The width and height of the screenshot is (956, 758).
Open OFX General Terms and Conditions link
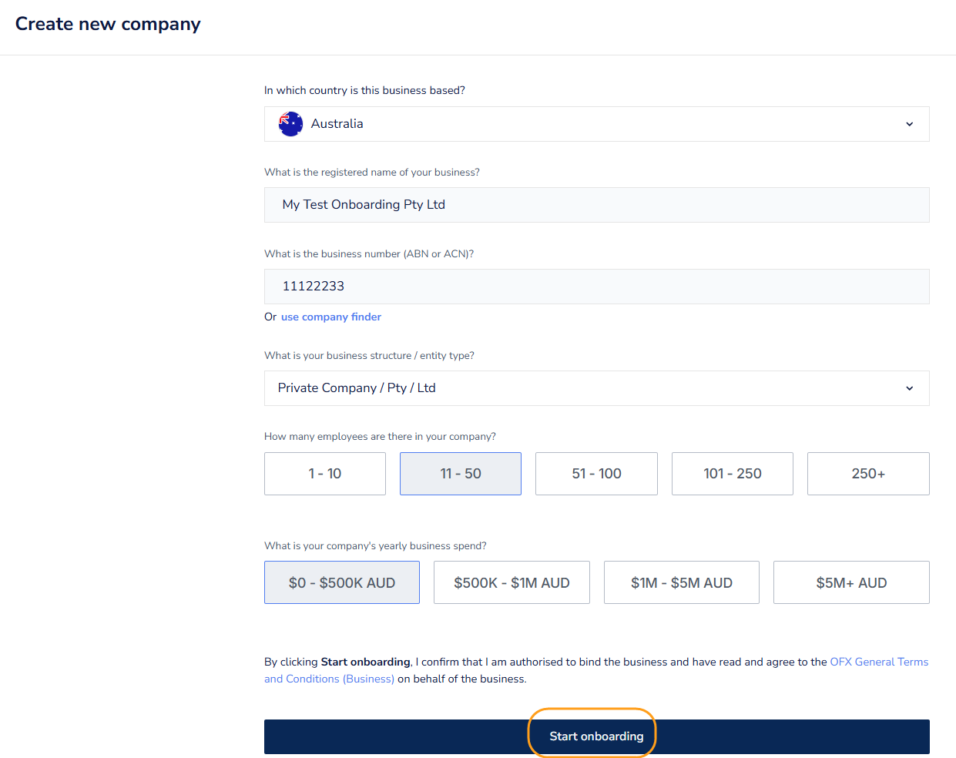878,662
